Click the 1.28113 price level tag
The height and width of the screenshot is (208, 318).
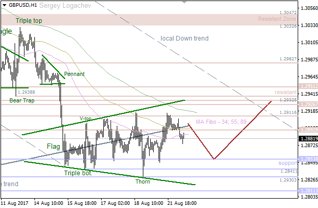point(307,191)
